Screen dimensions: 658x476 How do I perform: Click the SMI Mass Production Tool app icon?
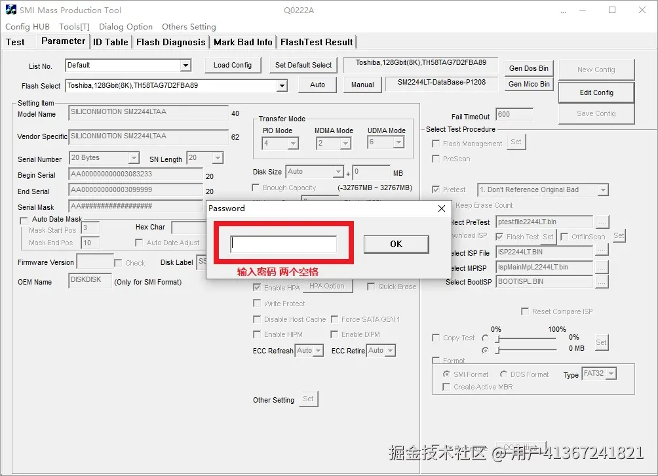click(x=11, y=10)
